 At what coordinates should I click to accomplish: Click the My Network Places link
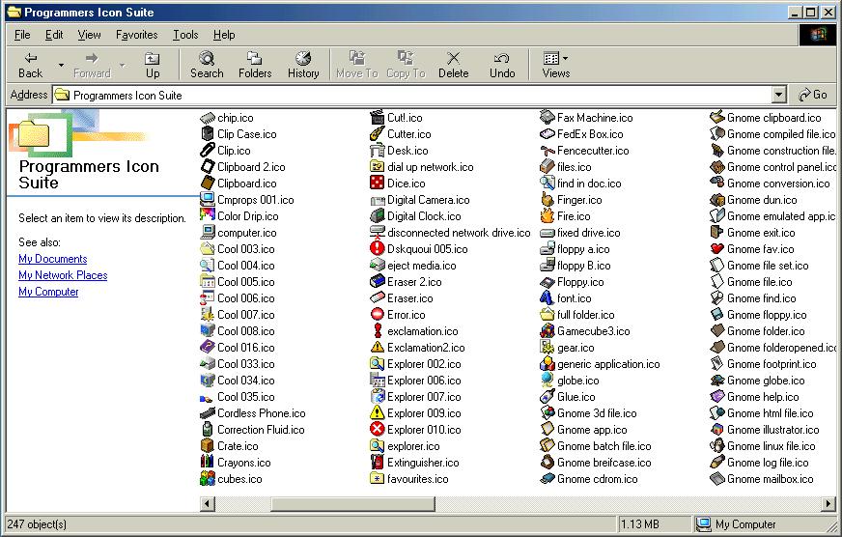point(63,275)
